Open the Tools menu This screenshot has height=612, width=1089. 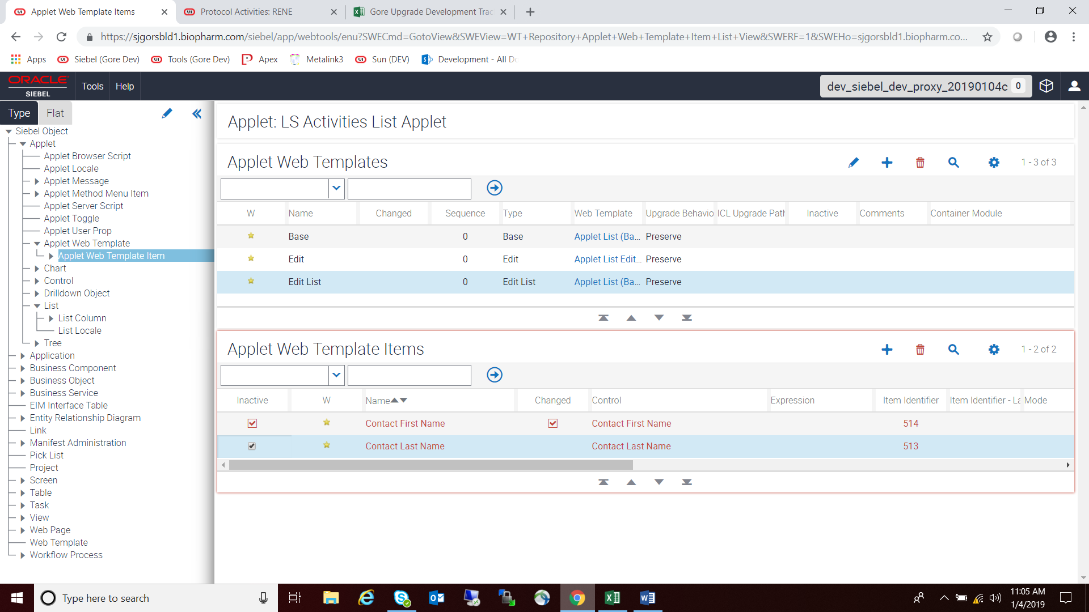coord(92,86)
